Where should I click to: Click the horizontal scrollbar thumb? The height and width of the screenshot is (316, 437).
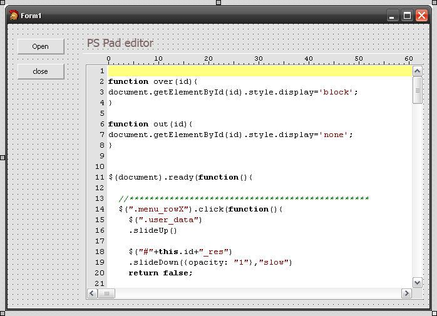[106, 293]
